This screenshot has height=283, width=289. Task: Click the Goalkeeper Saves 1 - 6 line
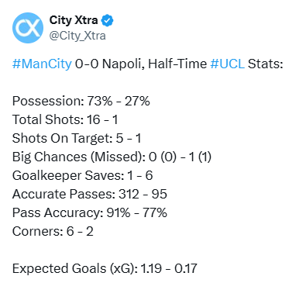(83, 175)
